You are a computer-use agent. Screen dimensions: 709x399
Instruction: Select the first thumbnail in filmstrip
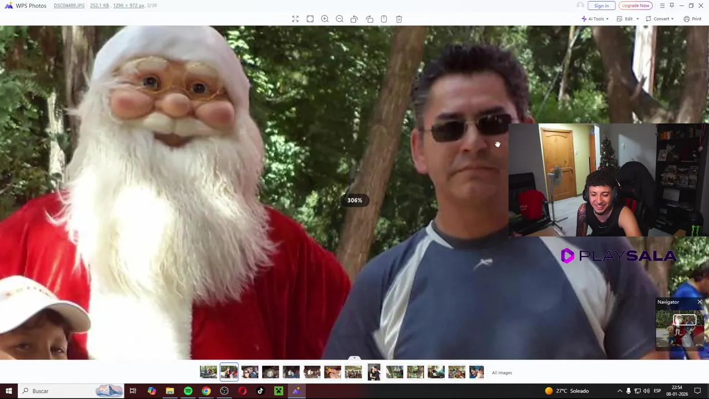click(x=208, y=372)
